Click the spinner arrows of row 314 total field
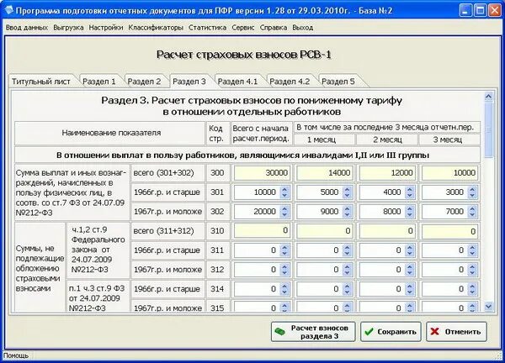This screenshot has height=363, width=505. (x=284, y=289)
